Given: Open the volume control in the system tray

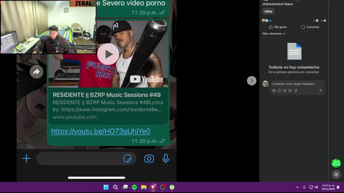Looking at the screenshot, I should (x=316, y=187).
